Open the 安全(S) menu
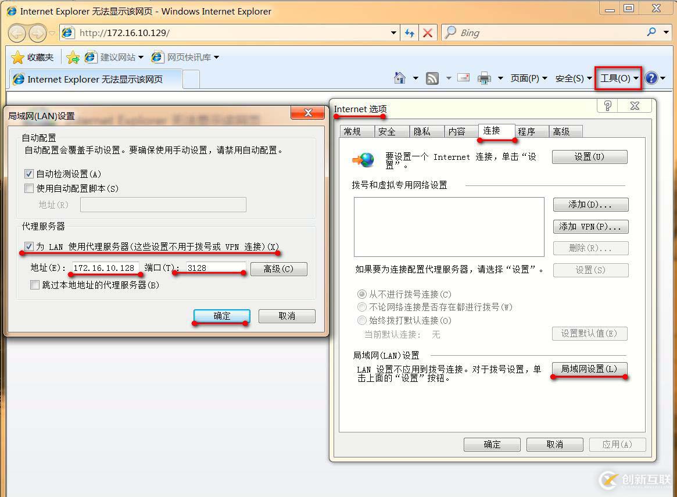Screen dimensions: 677x497 [x=574, y=78]
